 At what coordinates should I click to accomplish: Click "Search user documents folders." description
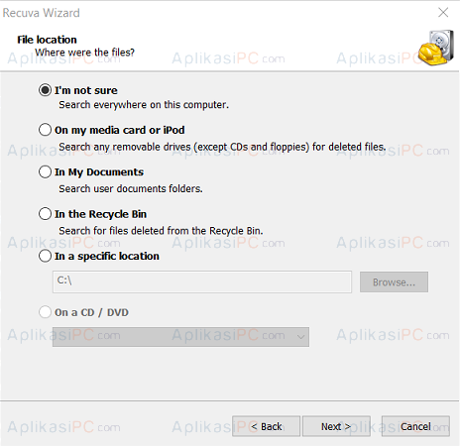click(131, 188)
